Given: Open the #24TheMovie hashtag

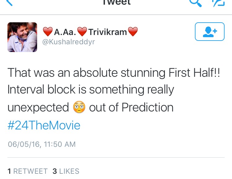Looking at the screenshot, I should (44, 125).
